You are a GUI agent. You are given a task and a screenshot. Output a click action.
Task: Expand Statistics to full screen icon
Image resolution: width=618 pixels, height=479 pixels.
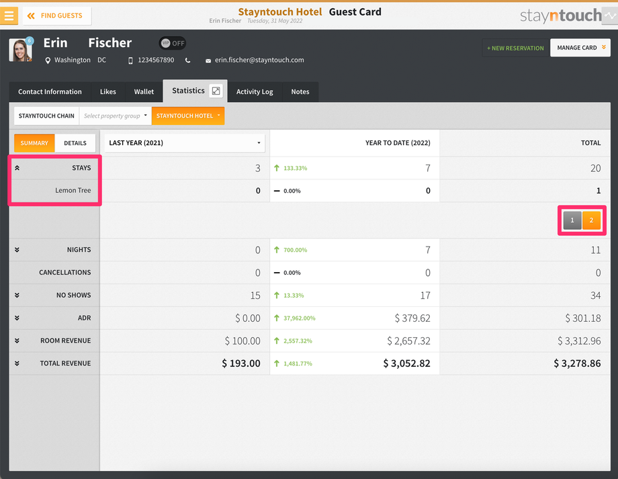click(216, 91)
